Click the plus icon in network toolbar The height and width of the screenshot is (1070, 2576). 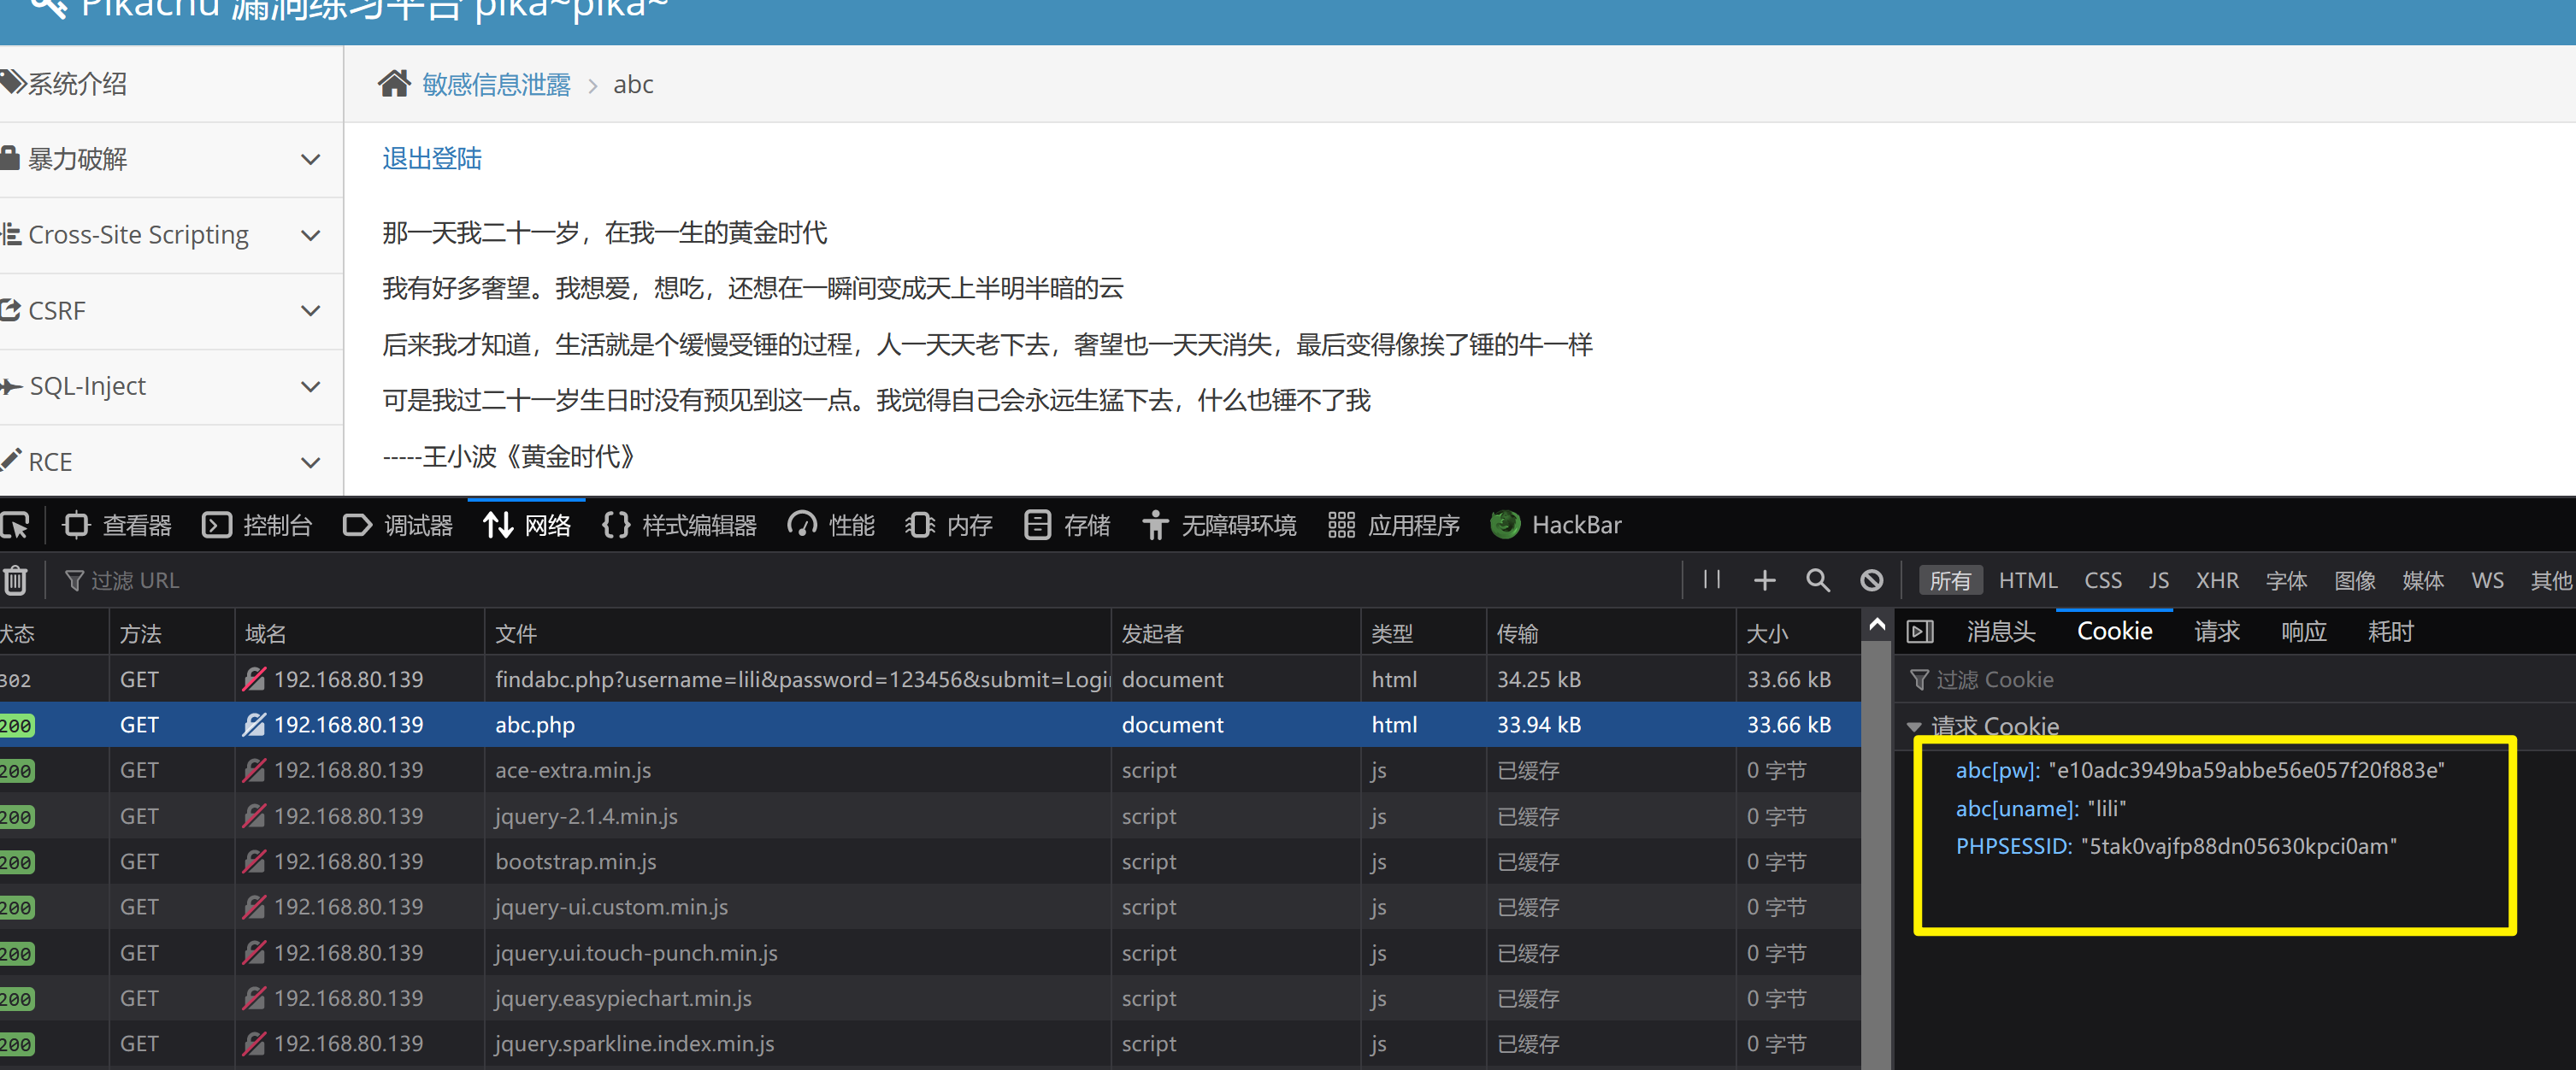1765,580
